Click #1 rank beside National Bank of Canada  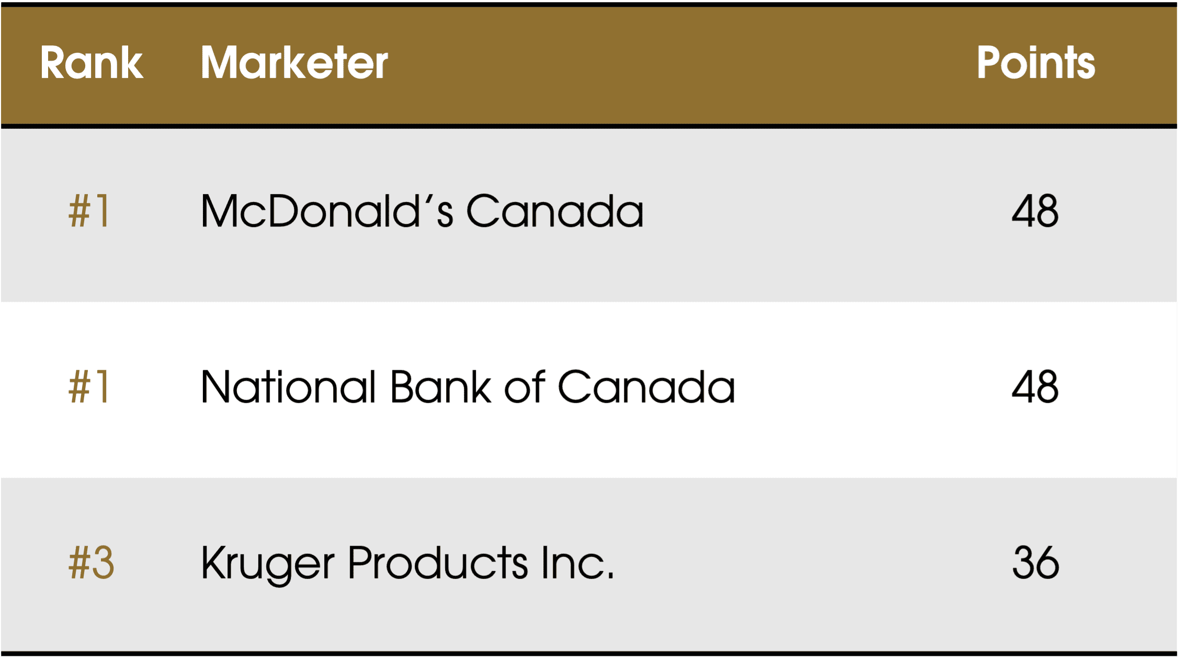click(89, 388)
